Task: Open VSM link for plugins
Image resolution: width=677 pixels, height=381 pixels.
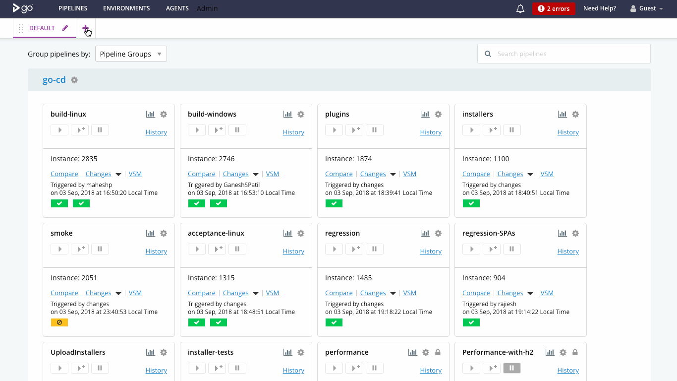Action: (410, 174)
